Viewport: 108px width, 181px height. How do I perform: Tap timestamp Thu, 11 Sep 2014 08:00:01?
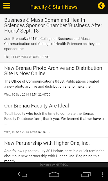(27, 57)
